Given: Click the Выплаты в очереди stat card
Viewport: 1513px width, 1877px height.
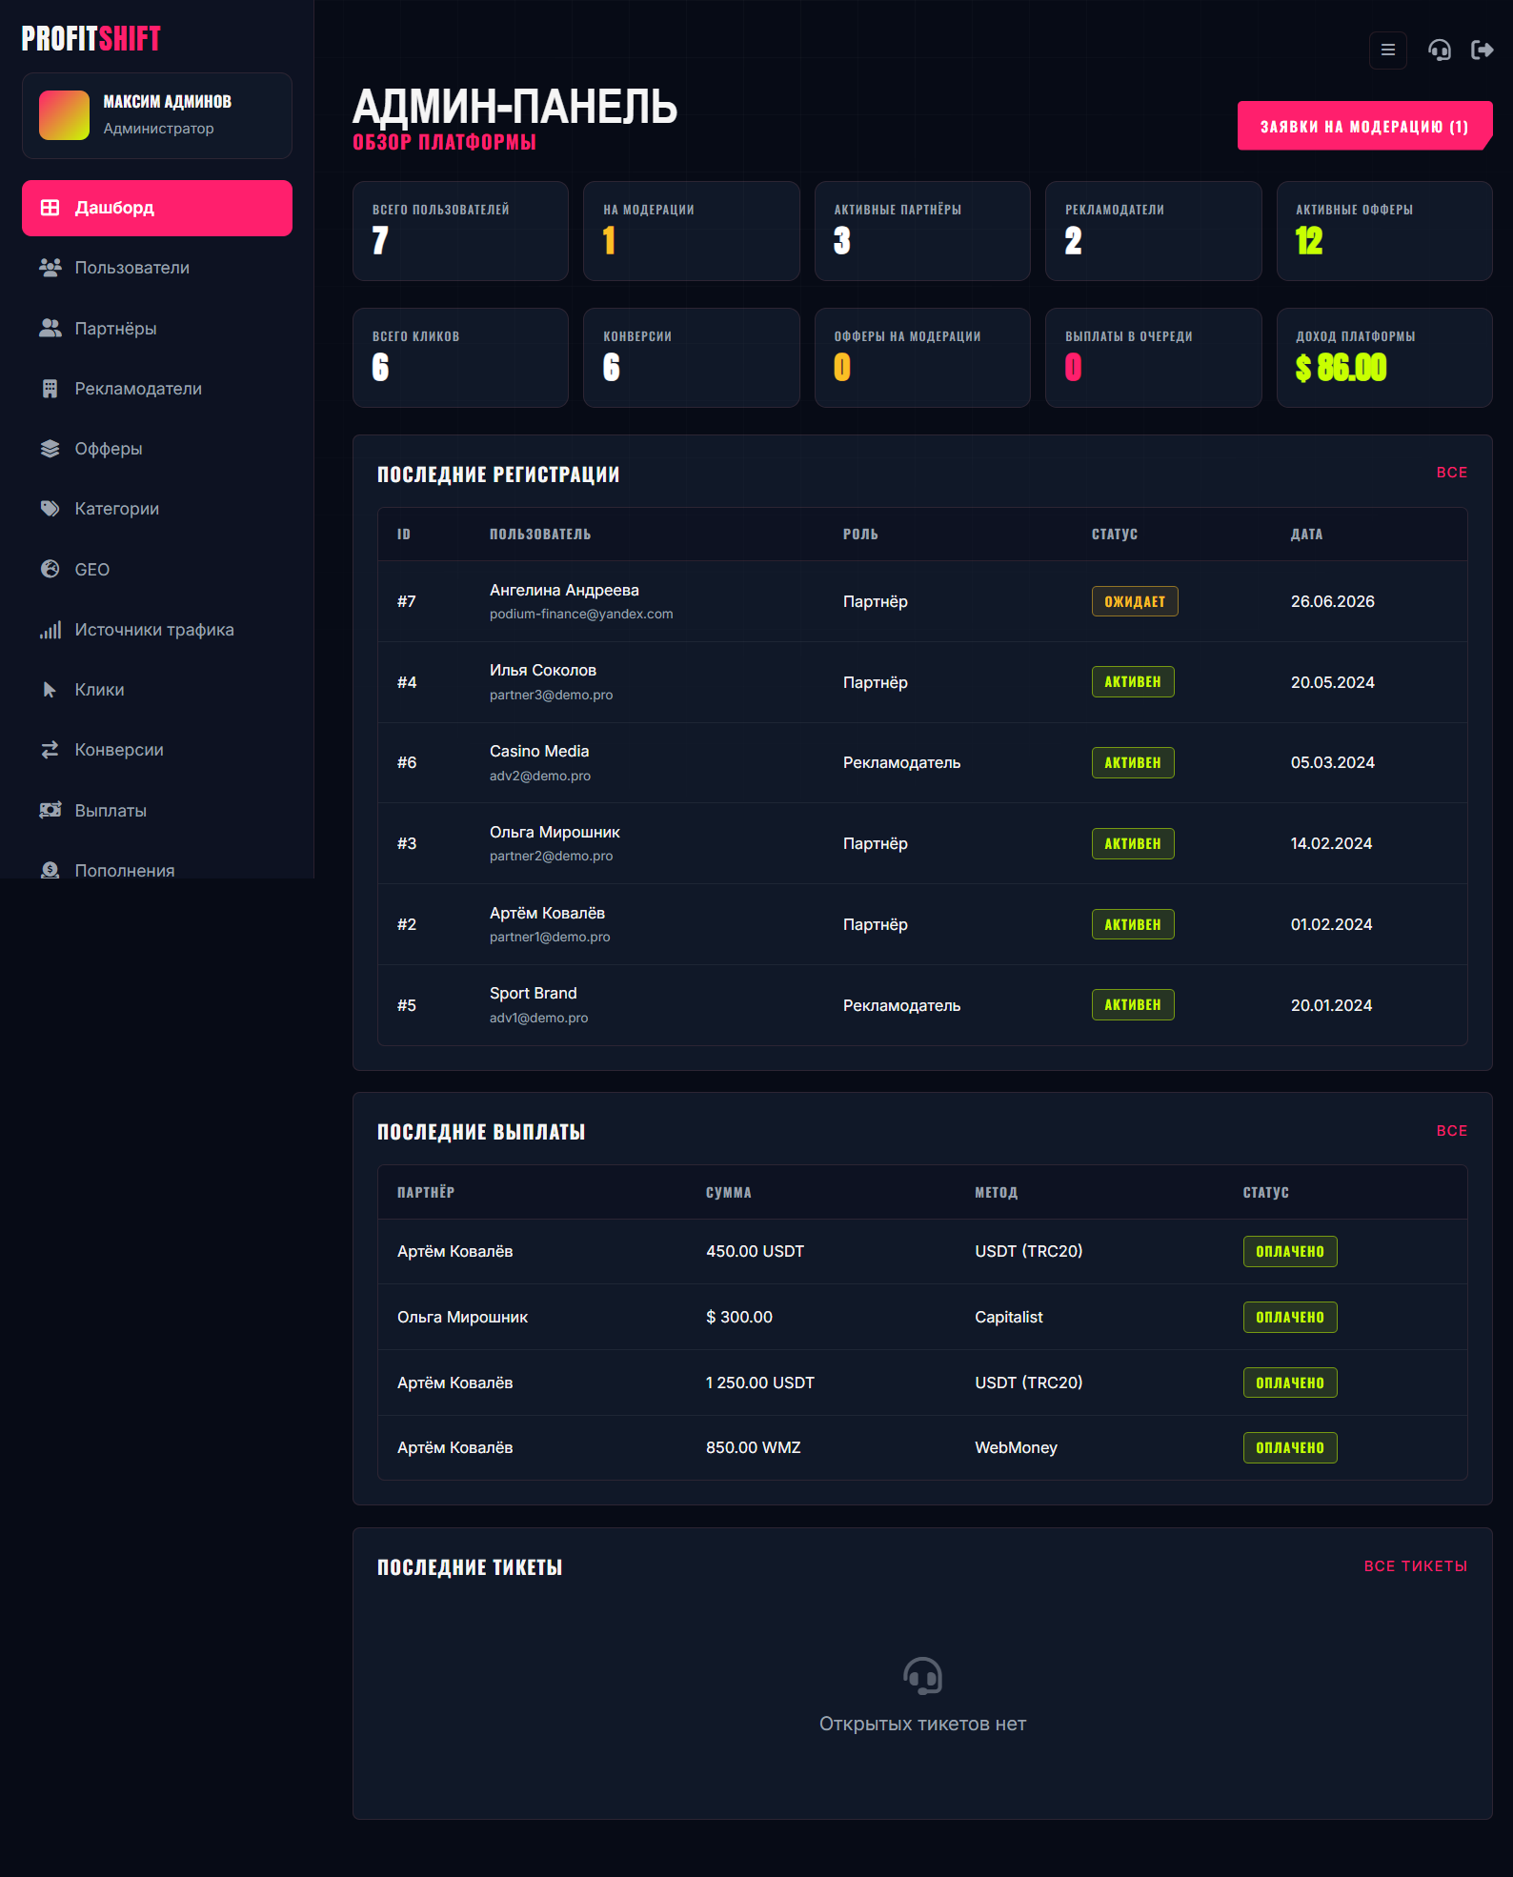Looking at the screenshot, I should point(1154,358).
